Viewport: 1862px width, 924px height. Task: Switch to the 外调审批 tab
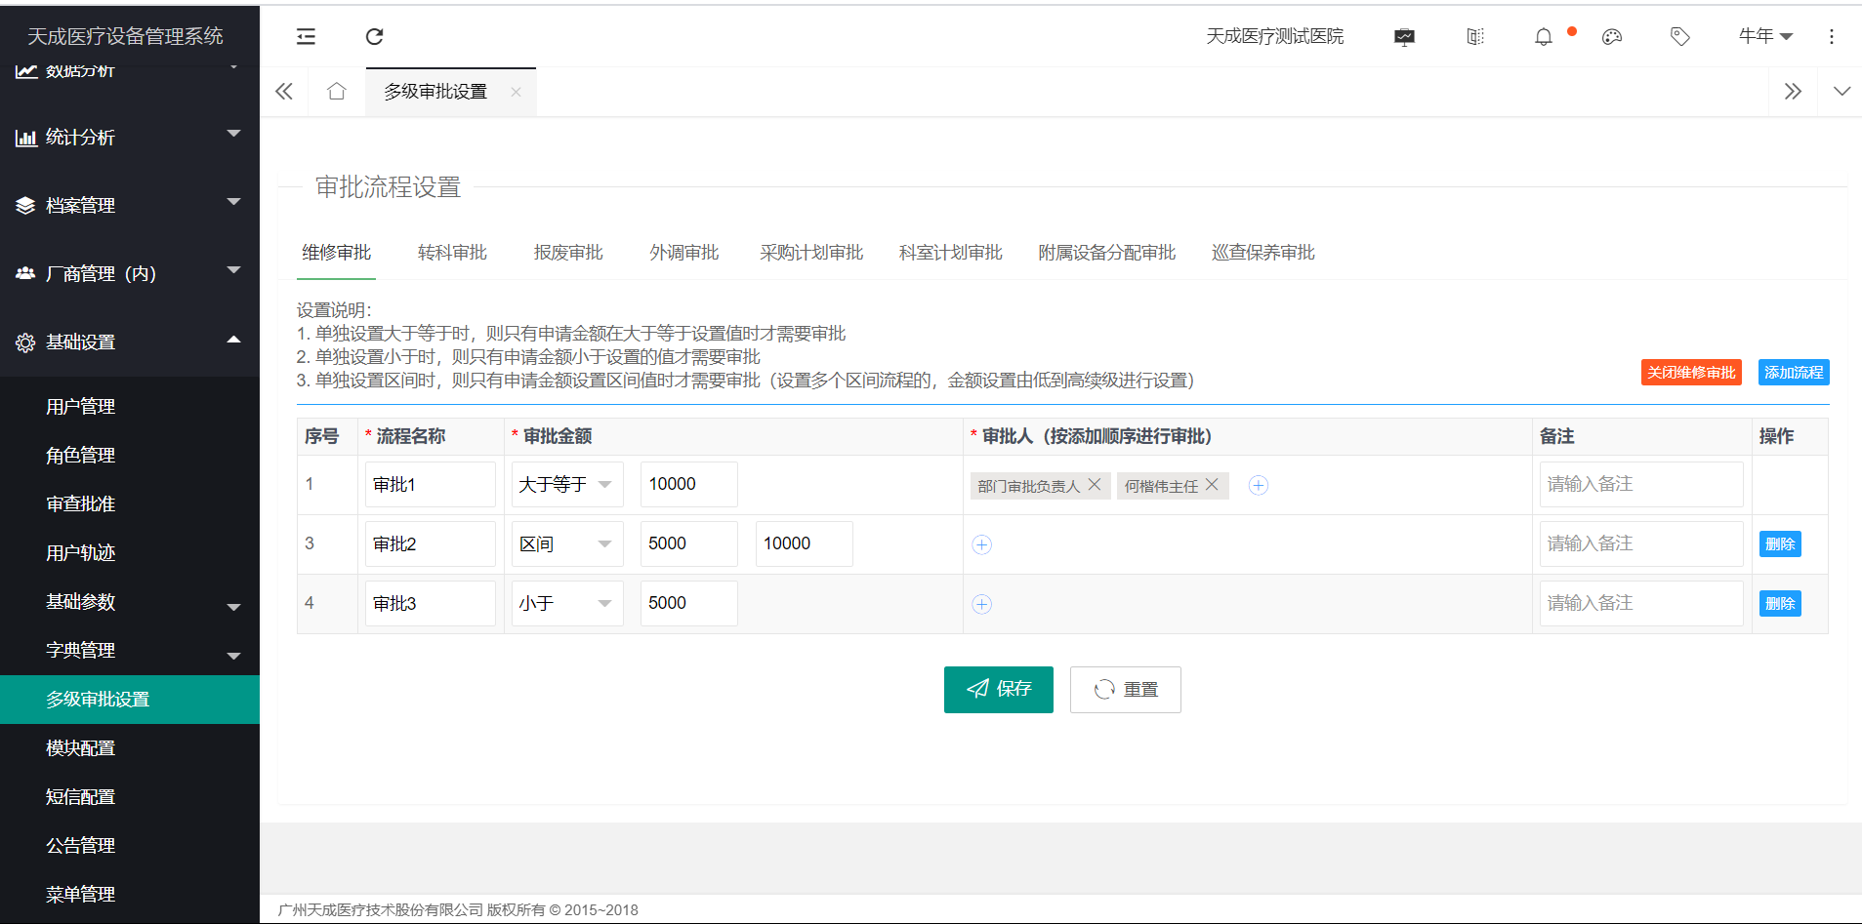684,253
